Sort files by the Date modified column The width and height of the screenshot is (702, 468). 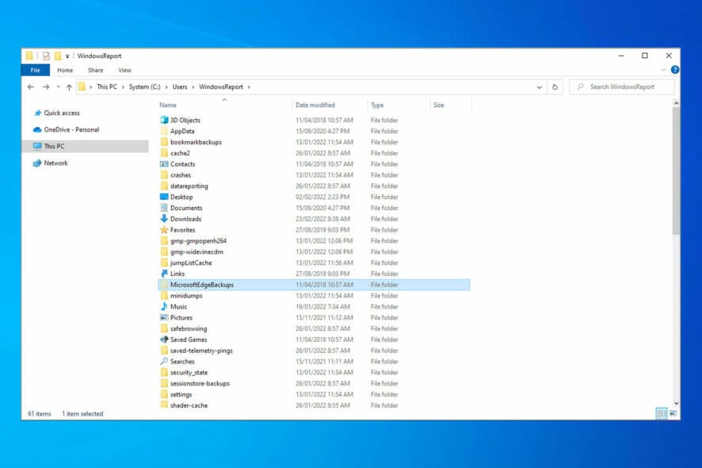point(317,105)
